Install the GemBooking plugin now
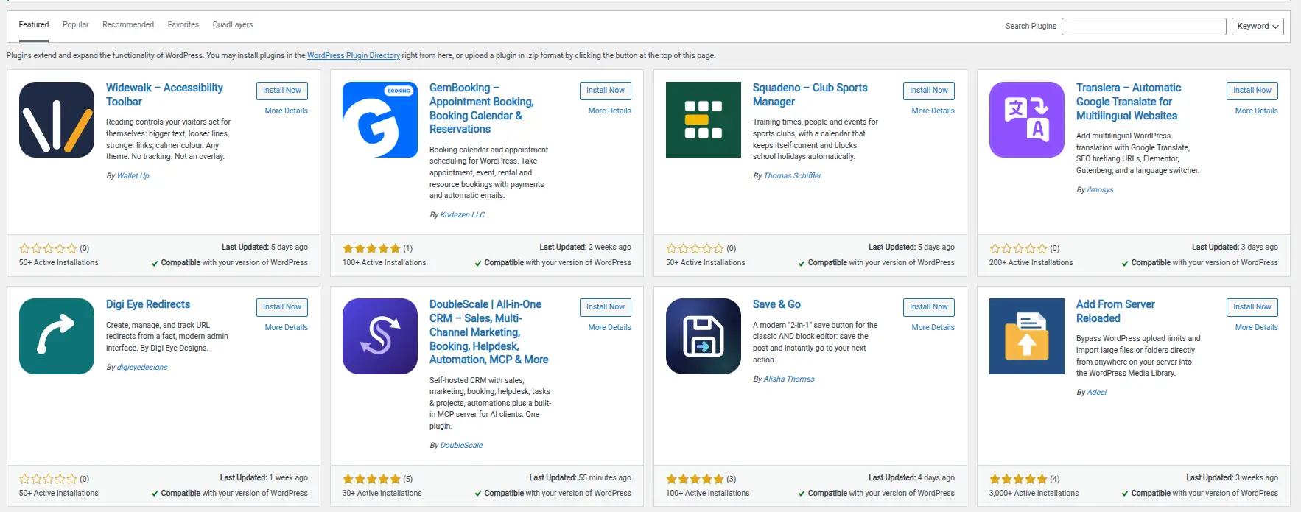Viewport: 1301px width, 512px height. pos(606,91)
